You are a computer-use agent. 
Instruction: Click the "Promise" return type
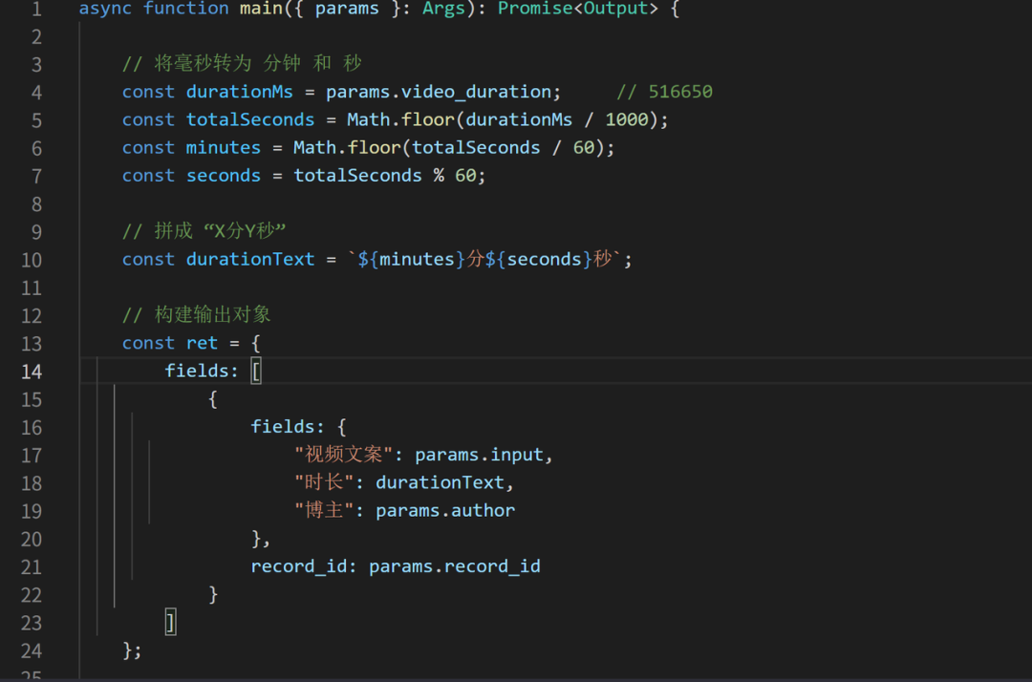pyautogui.click(x=535, y=9)
